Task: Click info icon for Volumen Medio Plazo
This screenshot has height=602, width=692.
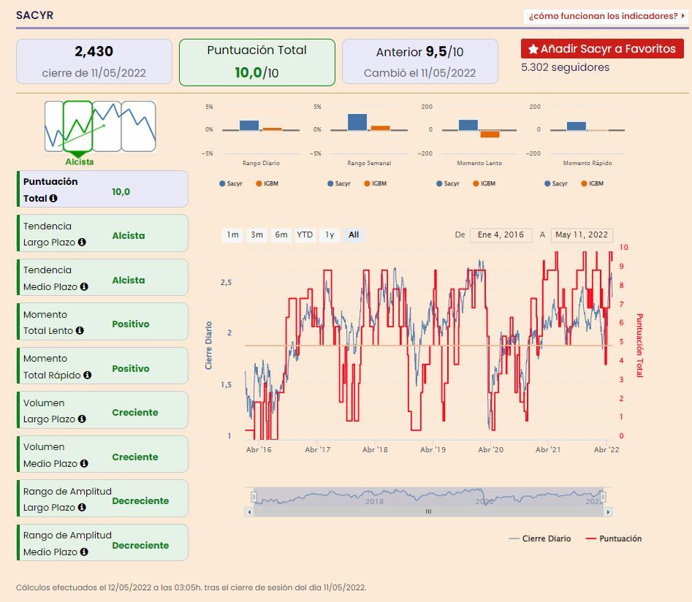Action: [x=84, y=463]
